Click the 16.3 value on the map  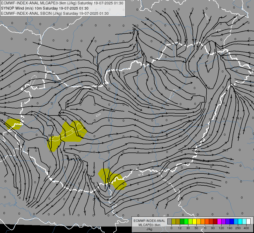(x=239, y=118)
